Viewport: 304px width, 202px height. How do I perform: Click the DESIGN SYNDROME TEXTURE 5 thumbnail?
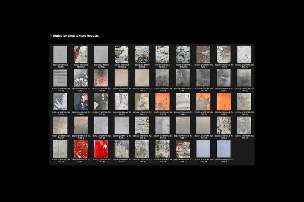pos(162,54)
